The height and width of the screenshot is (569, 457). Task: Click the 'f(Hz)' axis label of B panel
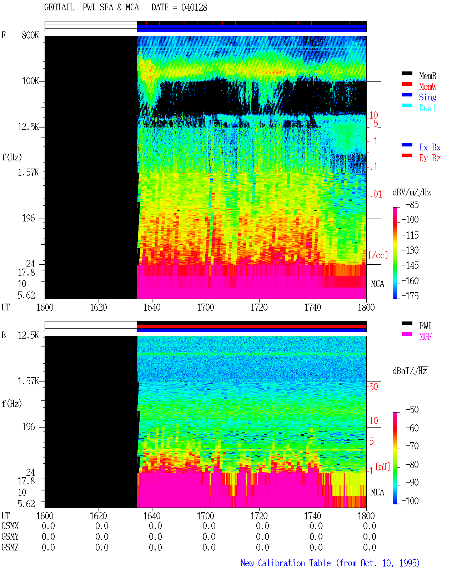click(12, 404)
